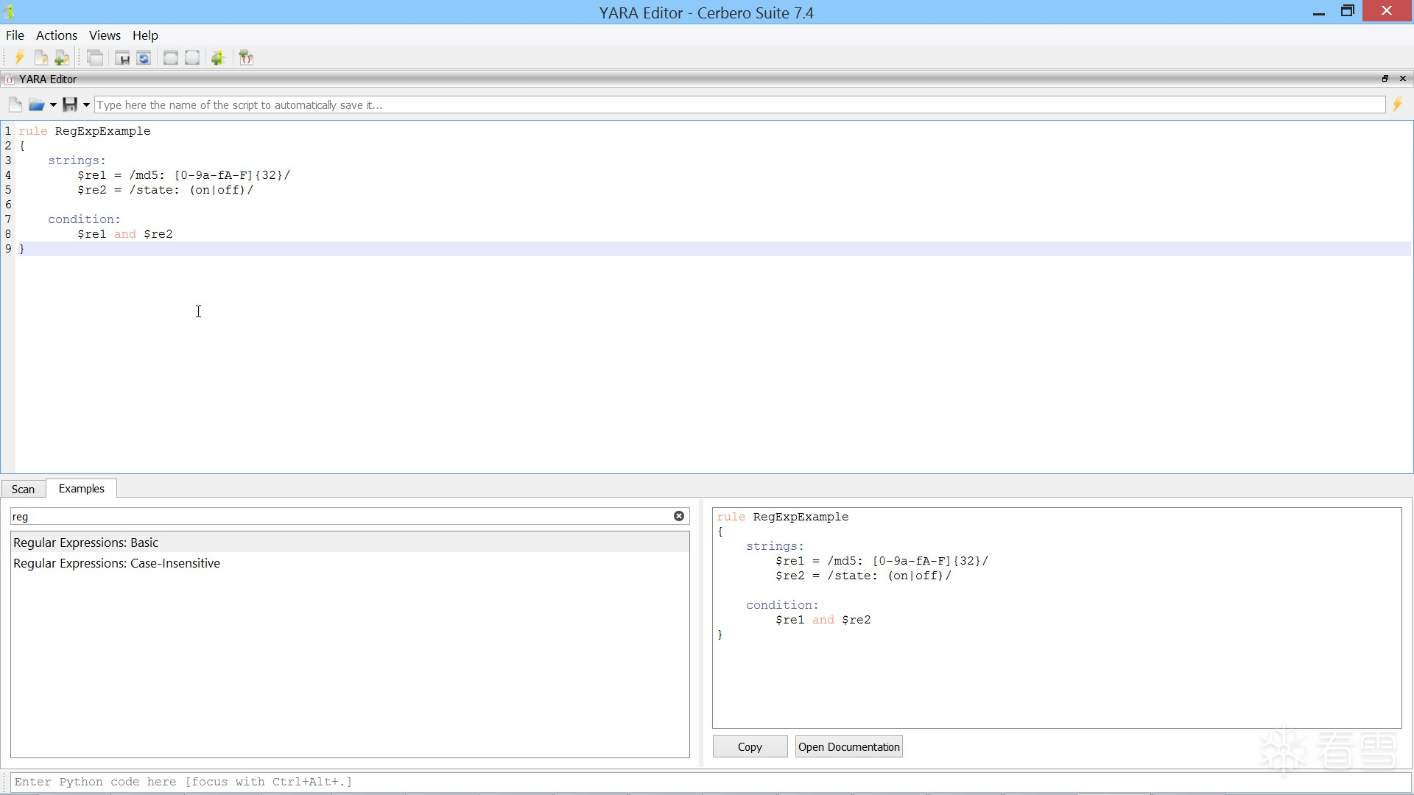Click the YARA rules plus icon
The height and width of the screenshot is (795, 1414).
click(247, 58)
